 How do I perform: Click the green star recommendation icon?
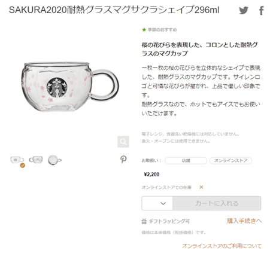click(144, 30)
